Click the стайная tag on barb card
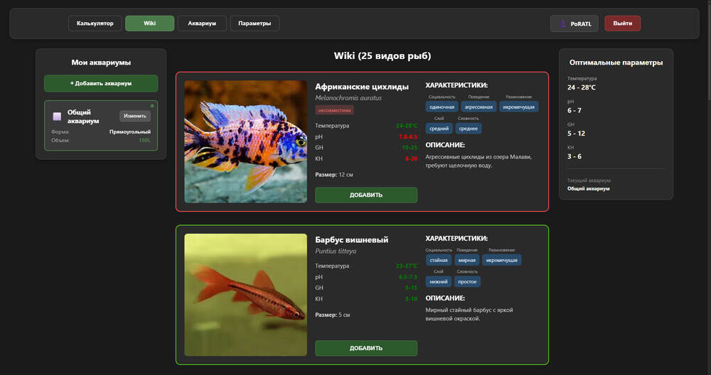711x375 pixels. pos(438,260)
